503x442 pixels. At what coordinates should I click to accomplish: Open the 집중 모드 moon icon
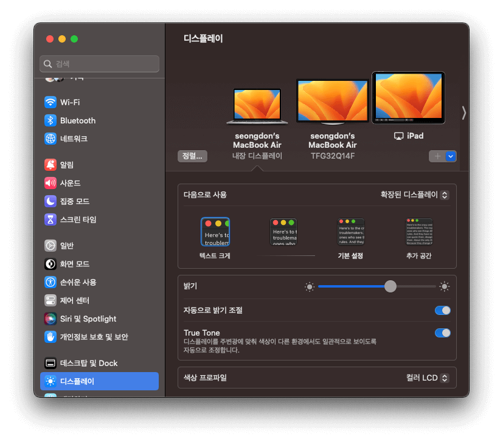(50, 201)
